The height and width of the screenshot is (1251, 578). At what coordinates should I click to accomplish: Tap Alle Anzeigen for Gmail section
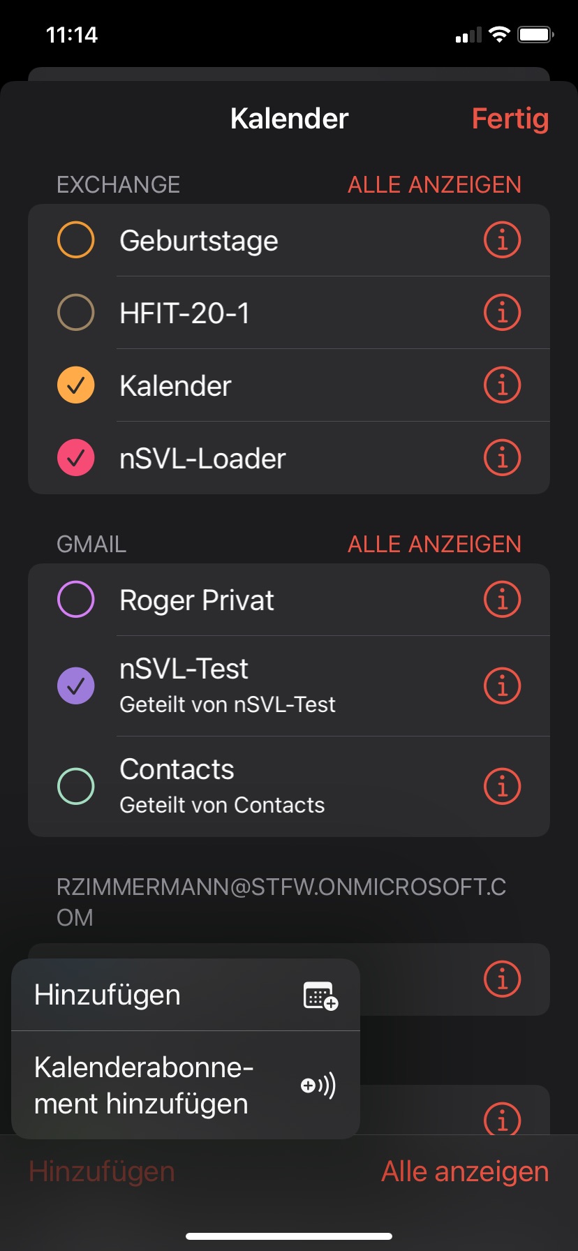434,545
